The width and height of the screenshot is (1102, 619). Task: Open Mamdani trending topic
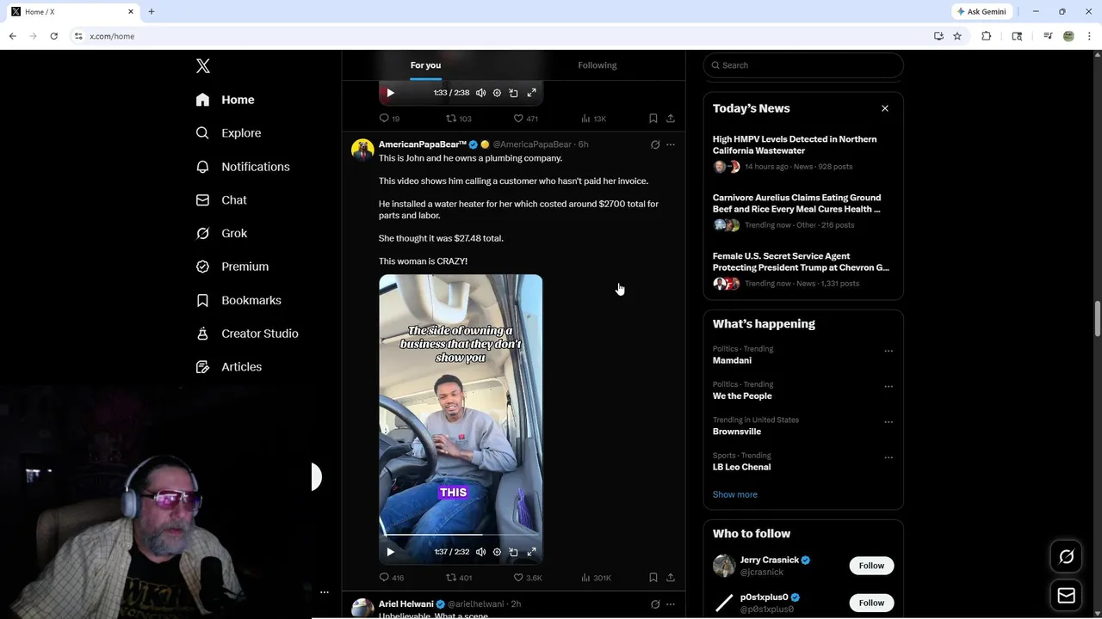(x=732, y=360)
